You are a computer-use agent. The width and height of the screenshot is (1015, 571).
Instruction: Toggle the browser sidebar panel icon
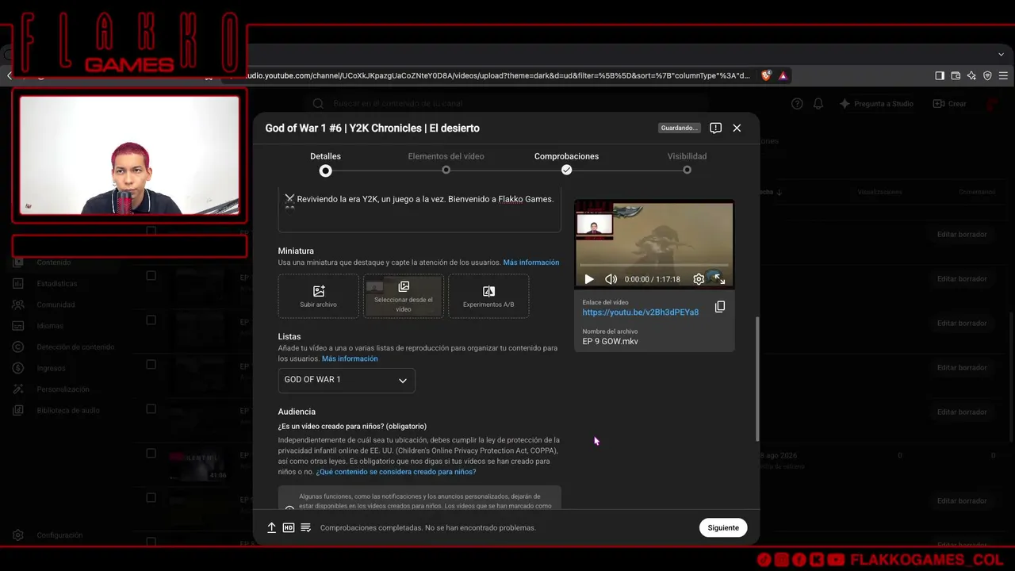point(940,75)
